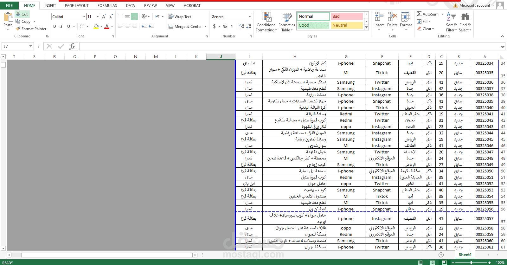
Task: Switch to DATA tab
Action: (131, 5)
